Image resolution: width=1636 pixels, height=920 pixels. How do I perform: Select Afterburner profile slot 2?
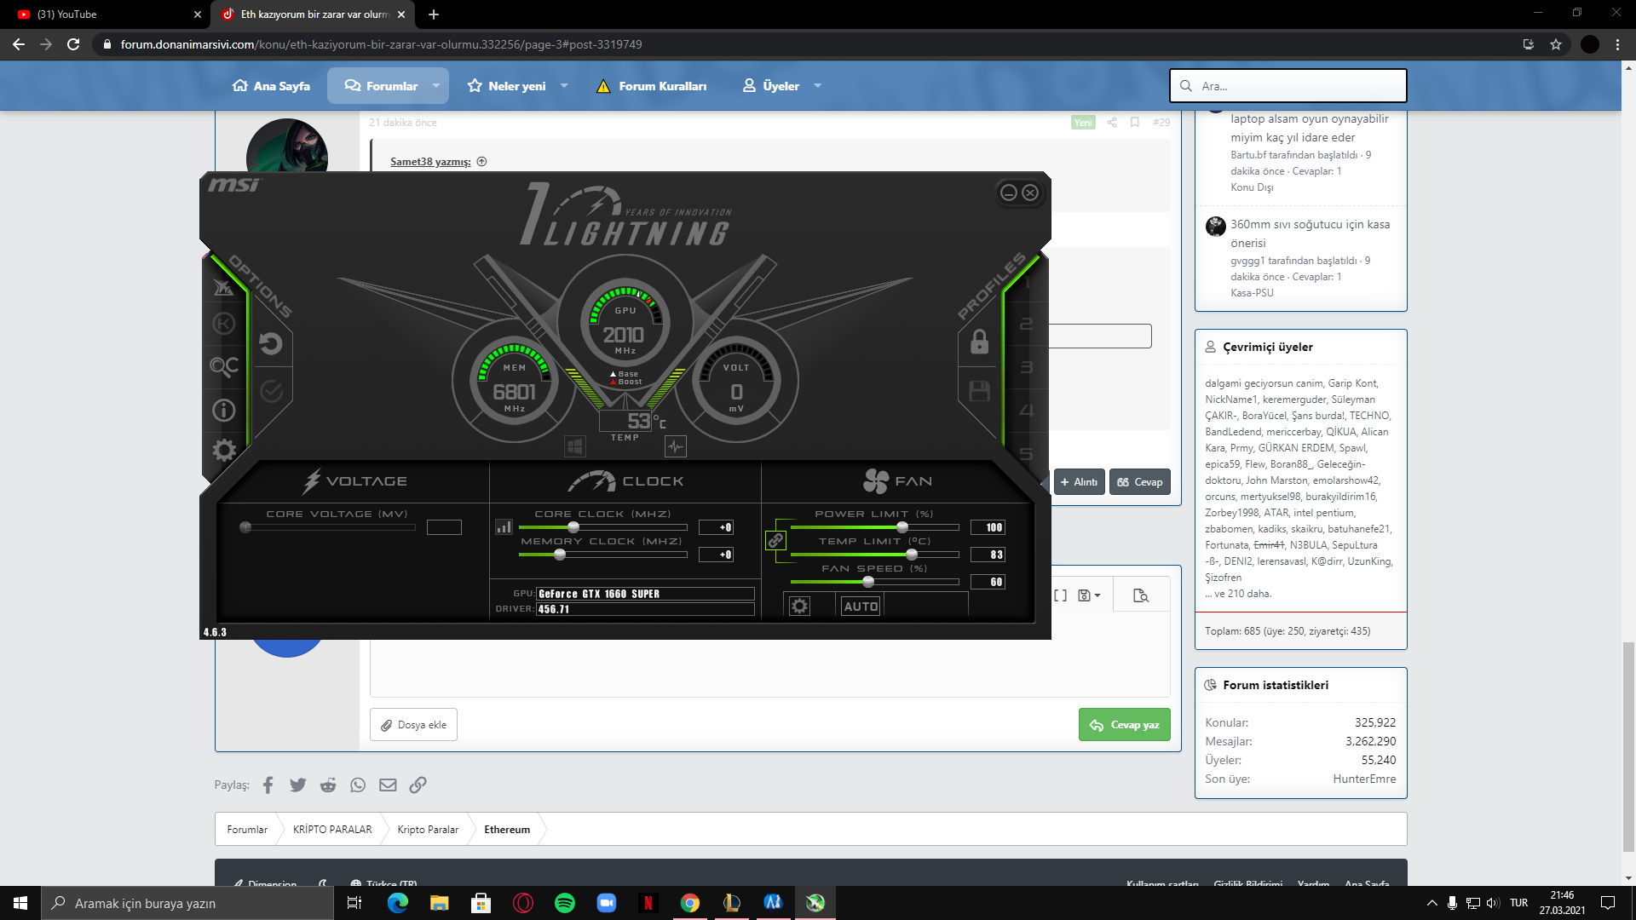(1026, 325)
